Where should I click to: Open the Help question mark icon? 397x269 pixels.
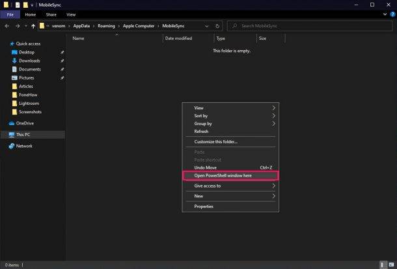point(392,14)
